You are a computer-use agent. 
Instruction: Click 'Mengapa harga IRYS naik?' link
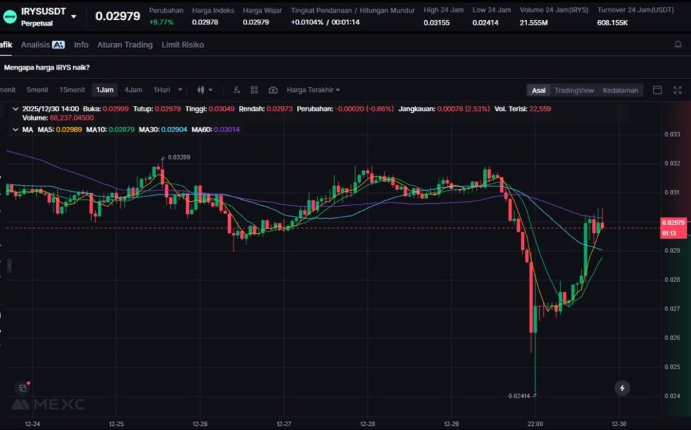[47, 67]
